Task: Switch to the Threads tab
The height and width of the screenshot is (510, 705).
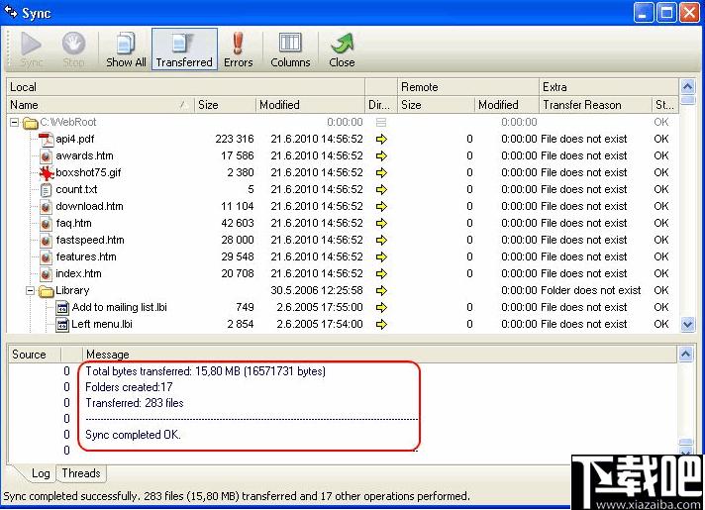Action: 81,473
